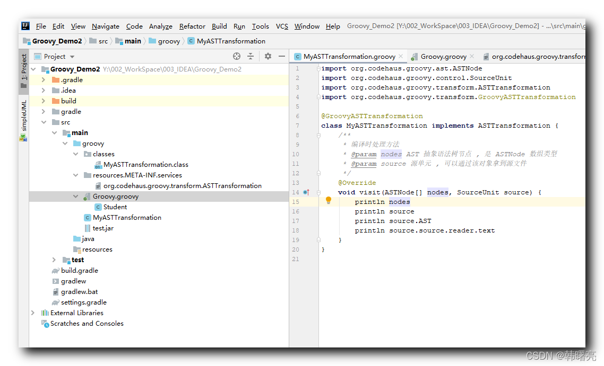604x366 pixels.
Task: Fold the visit method at line 14
Action: [318, 192]
